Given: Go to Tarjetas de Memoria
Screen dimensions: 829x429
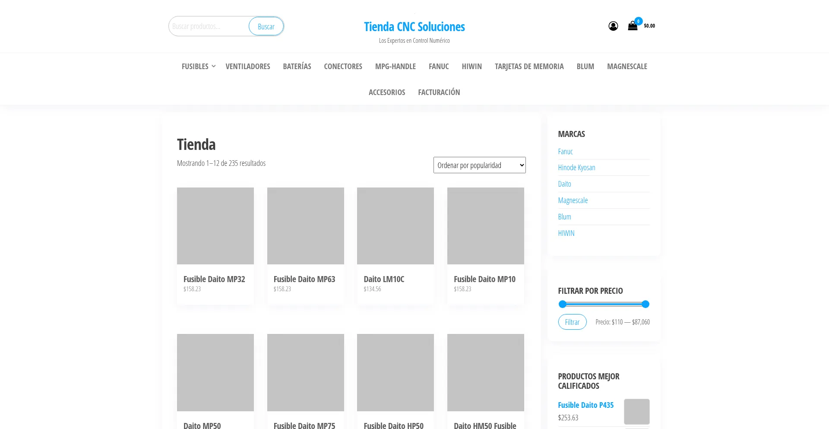Looking at the screenshot, I should coord(529,66).
